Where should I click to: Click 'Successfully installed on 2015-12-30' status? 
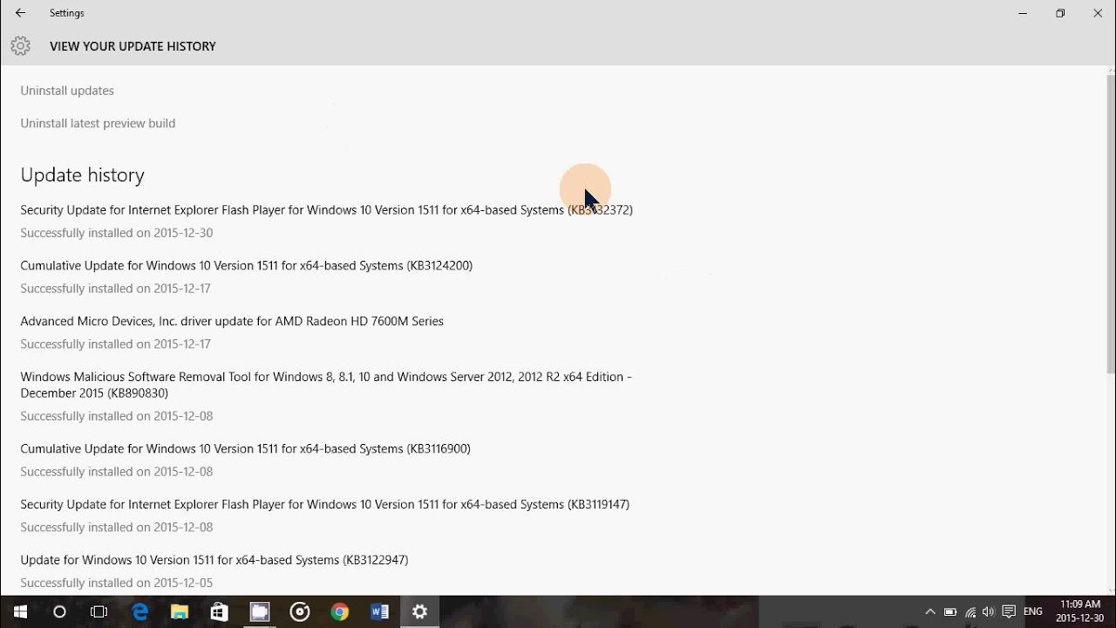tap(116, 233)
